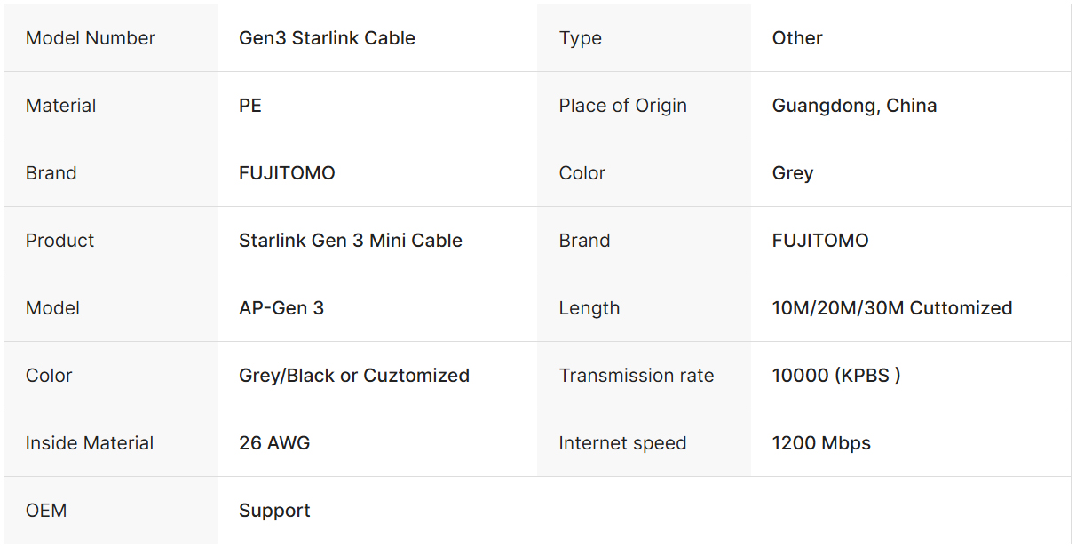Image resolution: width=1076 pixels, height=548 pixels.
Task: Click the 'Material' label cell
Action: pyautogui.click(x=60, y=106)
